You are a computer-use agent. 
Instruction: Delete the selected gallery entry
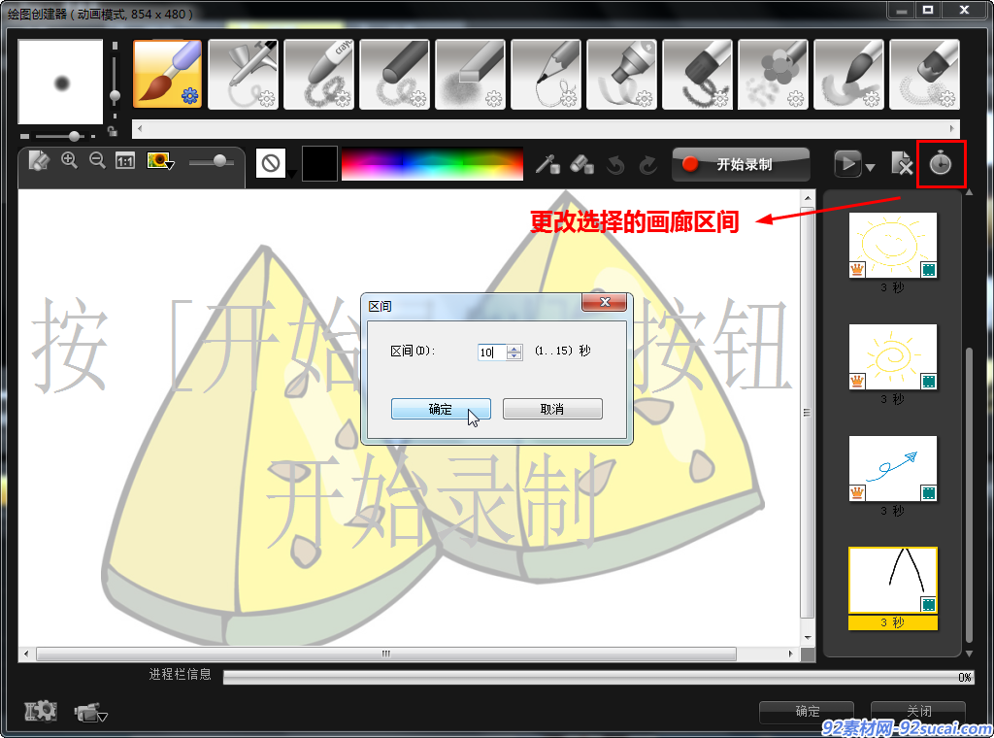pyautogui.click(x=902, y=163)
